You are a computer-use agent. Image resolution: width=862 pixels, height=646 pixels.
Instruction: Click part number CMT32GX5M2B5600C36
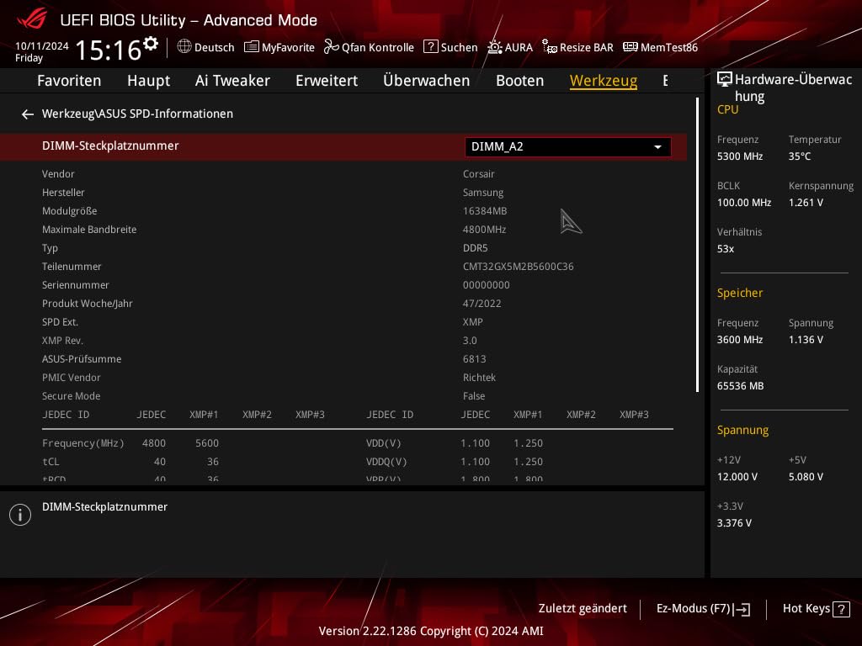518,267
